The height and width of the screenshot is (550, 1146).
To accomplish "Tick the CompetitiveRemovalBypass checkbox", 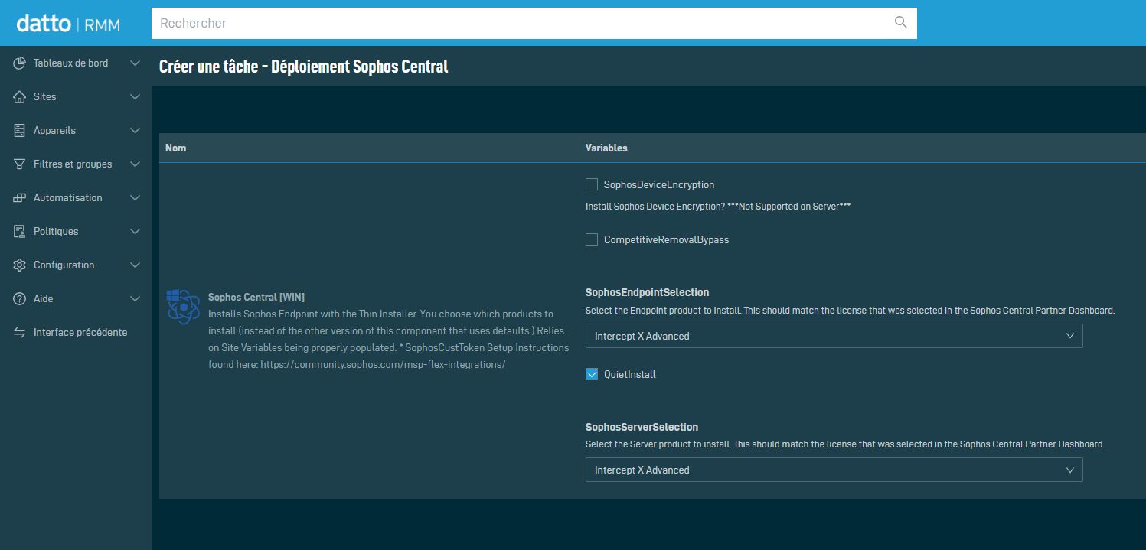I will pos(591,239).
